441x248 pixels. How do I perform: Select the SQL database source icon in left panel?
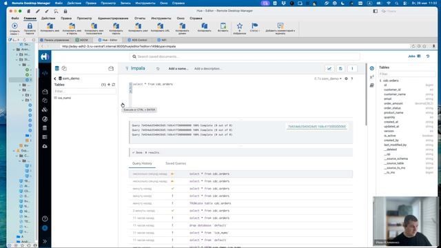(x=57, y=68)
